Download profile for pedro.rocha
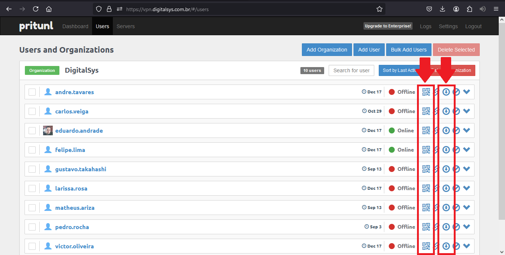This screenshot has height=255, width=505. 446,227
